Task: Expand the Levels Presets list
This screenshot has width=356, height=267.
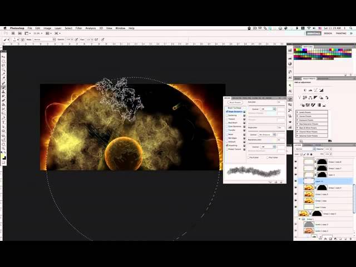Action: tap(298, 112)
